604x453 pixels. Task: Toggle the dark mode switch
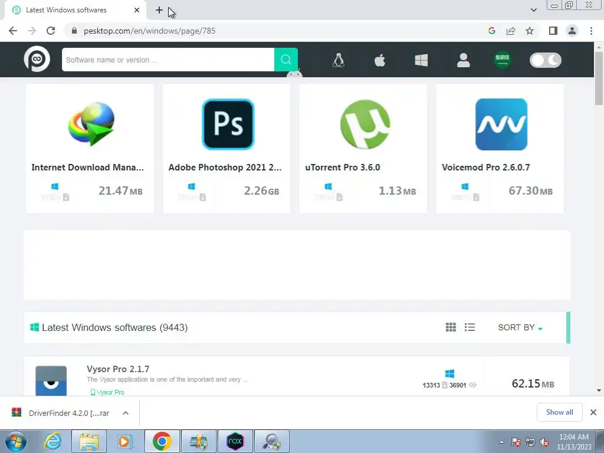[546, 60]
